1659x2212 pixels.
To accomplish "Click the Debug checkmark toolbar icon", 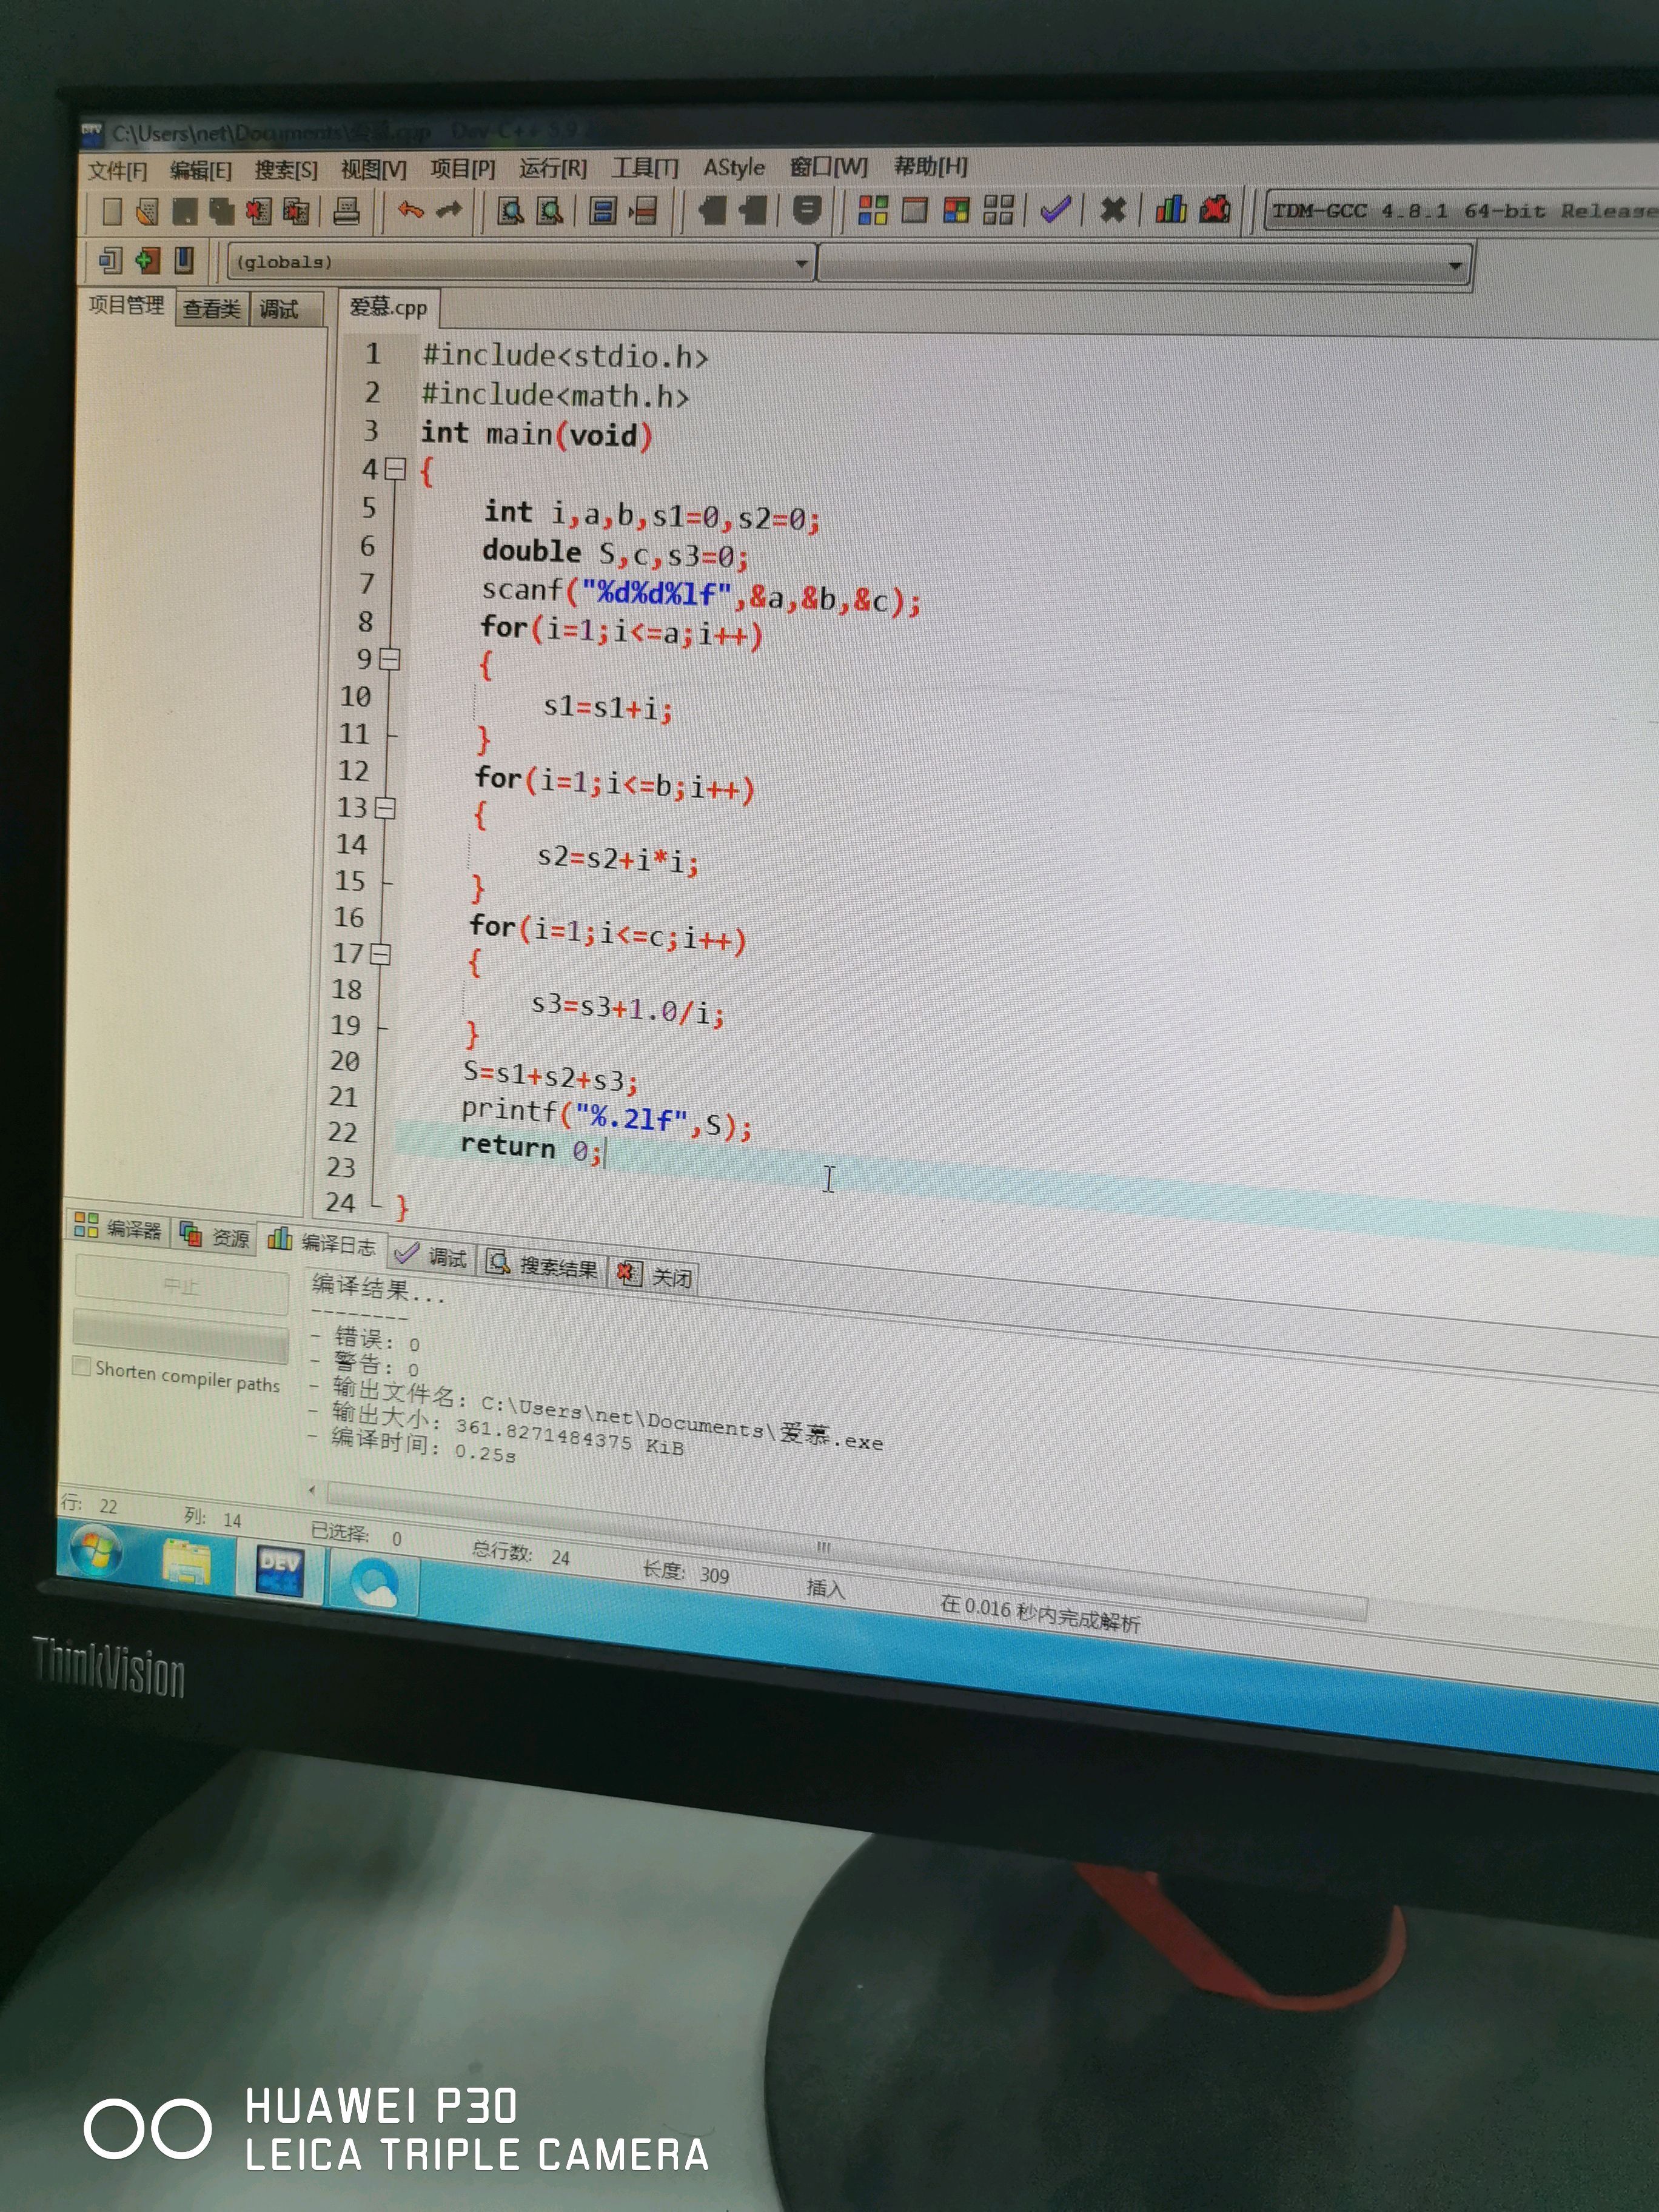I will pyautogui.click(x=1056, y=210).
